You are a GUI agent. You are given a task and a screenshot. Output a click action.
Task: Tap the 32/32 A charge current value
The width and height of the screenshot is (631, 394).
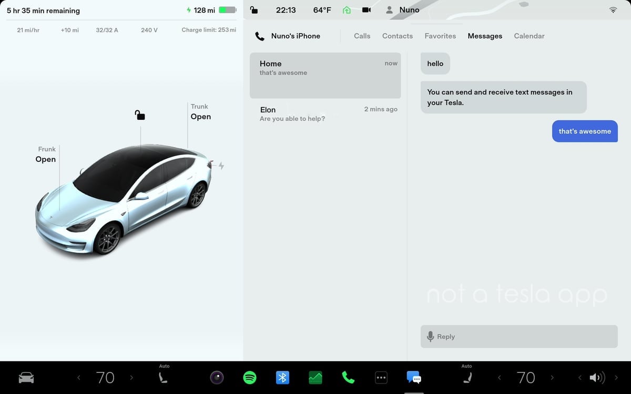(x=107, y=30)
